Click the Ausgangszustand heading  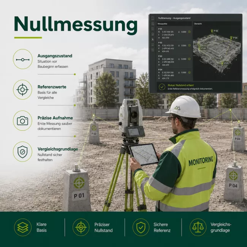[55, 56]
